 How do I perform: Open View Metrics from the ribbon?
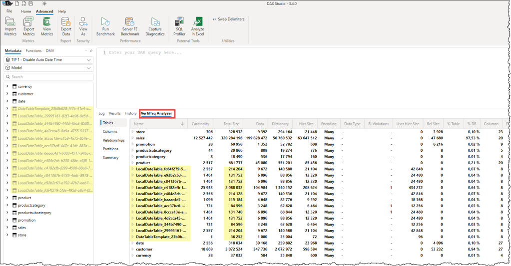pyautogui.click(x=47, y=22)
